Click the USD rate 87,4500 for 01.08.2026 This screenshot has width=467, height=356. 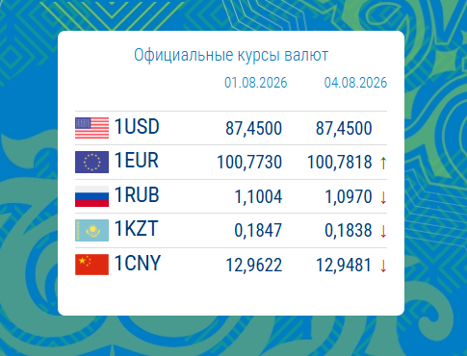pyautogui.click(x=253, y=128)
